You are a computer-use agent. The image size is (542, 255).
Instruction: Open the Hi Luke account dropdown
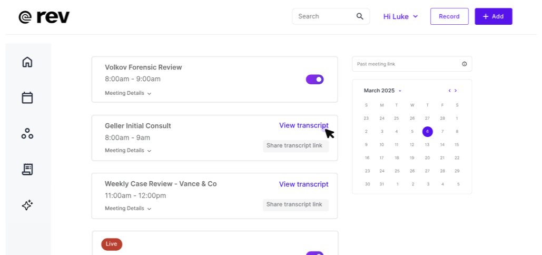(x=400, y=16)
